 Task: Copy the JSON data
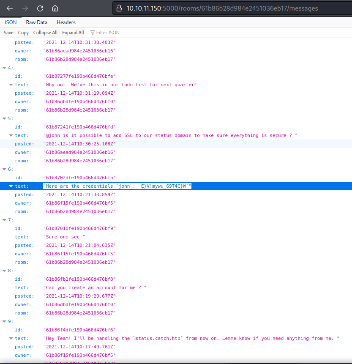(23, 32)
